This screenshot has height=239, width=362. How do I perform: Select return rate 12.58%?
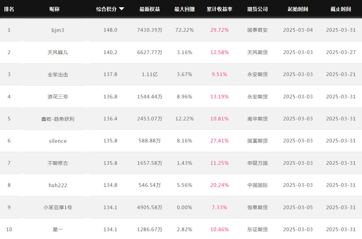click(219, 52)
